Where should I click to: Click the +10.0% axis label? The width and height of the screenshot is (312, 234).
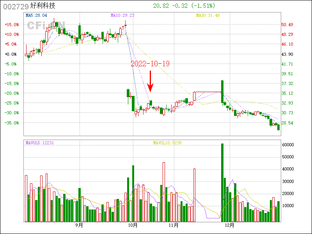(12, 34)
